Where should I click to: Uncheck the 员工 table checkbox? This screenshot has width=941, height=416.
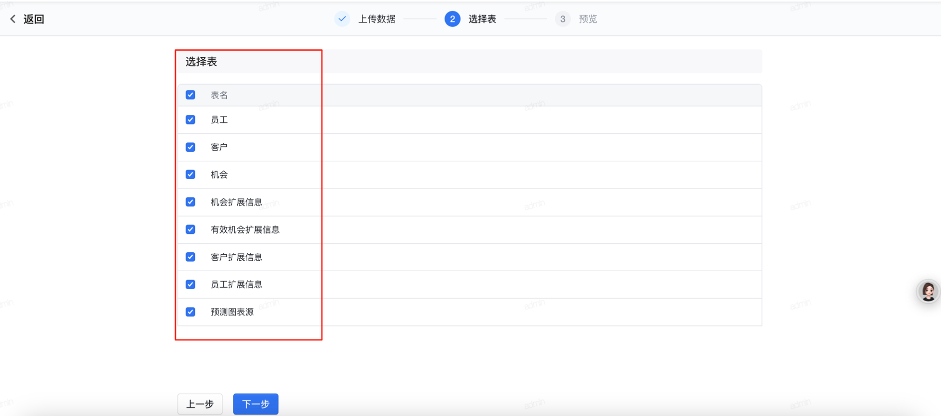(190, 120)
